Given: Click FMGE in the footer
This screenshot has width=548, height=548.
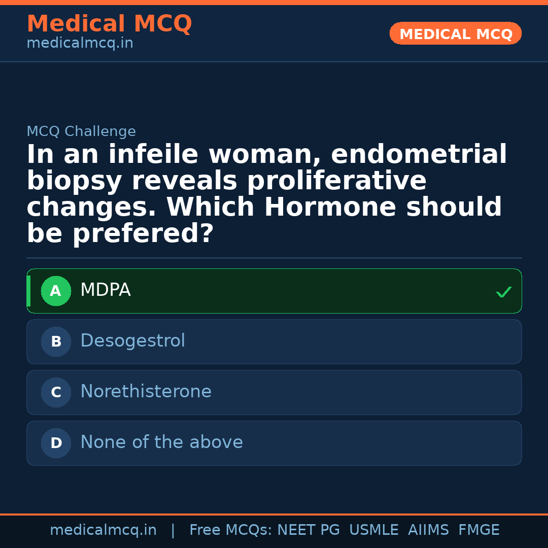Looking at the screenshot, I should click(x=479, y=530).
